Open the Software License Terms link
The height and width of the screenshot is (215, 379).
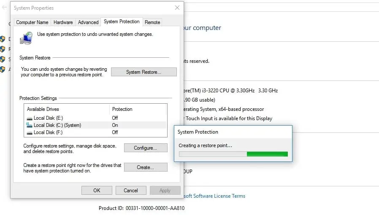(x=214, y=196)
